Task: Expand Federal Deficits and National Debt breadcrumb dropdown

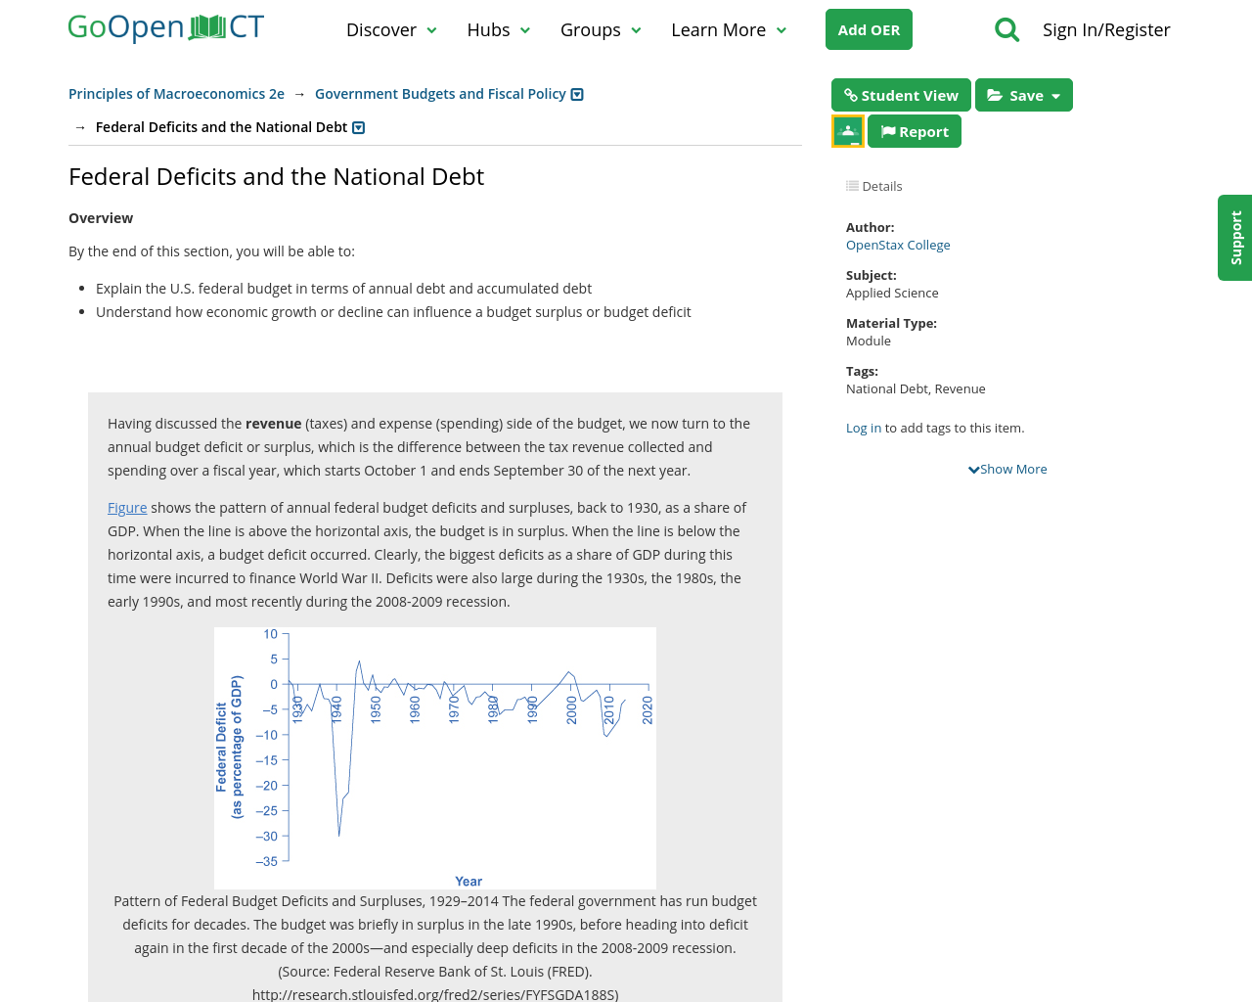Action: point(358,127)
